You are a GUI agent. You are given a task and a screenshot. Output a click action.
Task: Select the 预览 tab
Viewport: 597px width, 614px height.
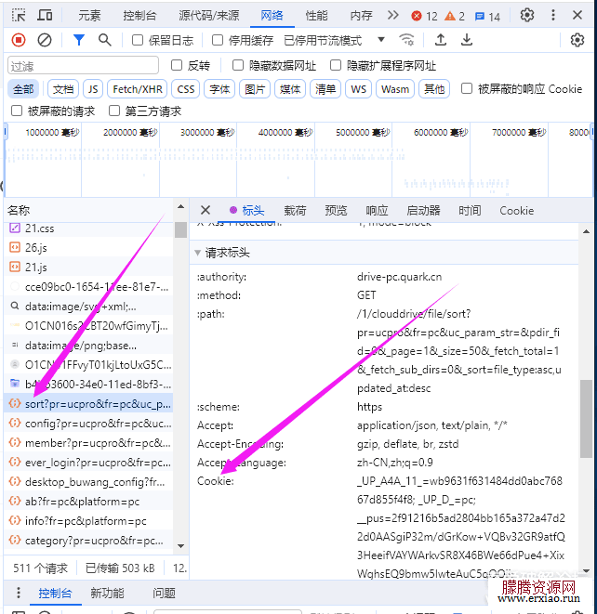click(336, 211)
